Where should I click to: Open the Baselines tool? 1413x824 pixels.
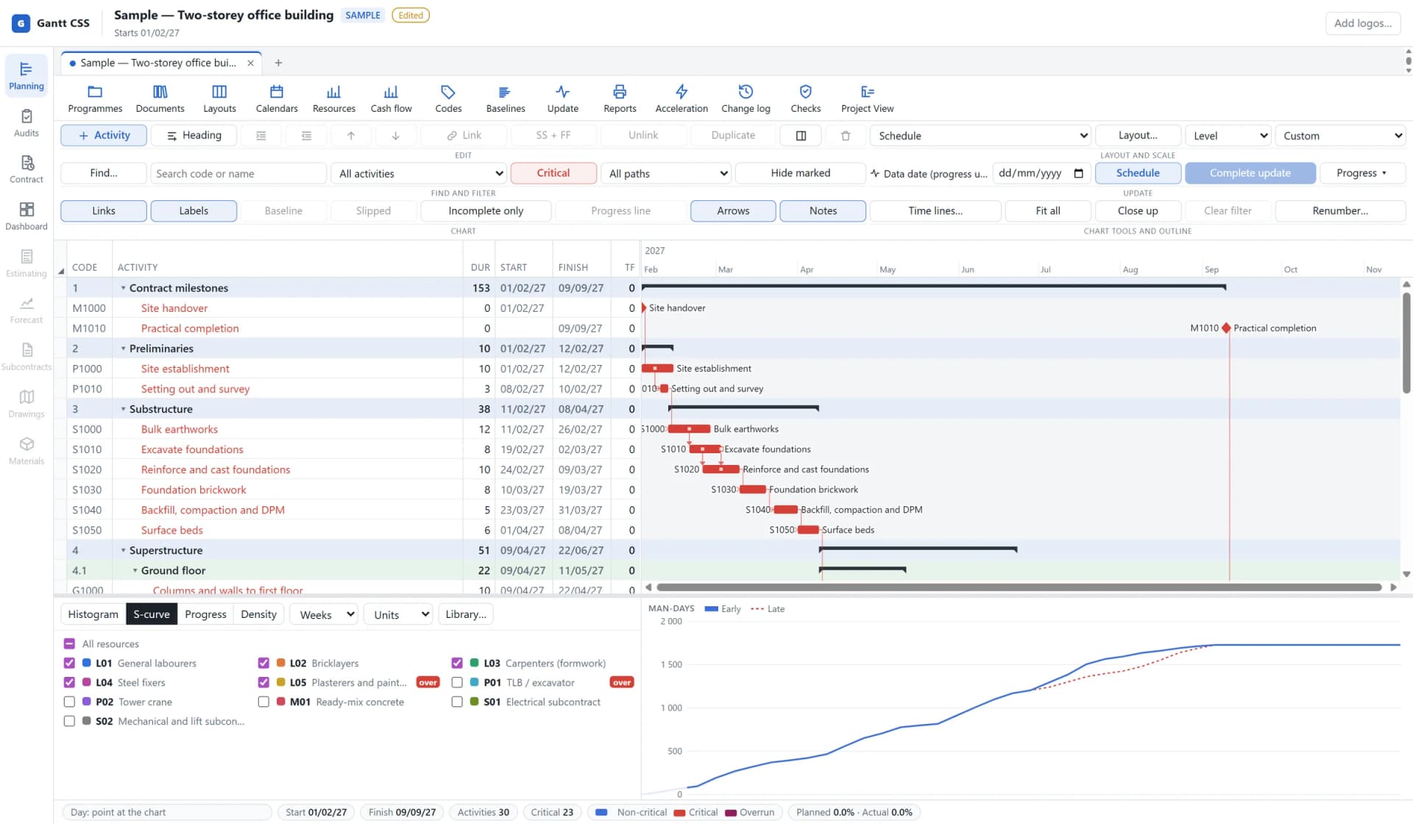click(x=506, y=99)
